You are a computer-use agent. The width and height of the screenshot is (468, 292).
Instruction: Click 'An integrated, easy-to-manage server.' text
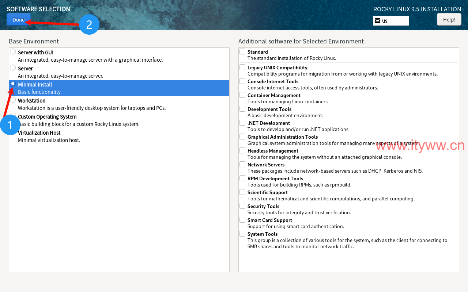click(x=61, y=76)
